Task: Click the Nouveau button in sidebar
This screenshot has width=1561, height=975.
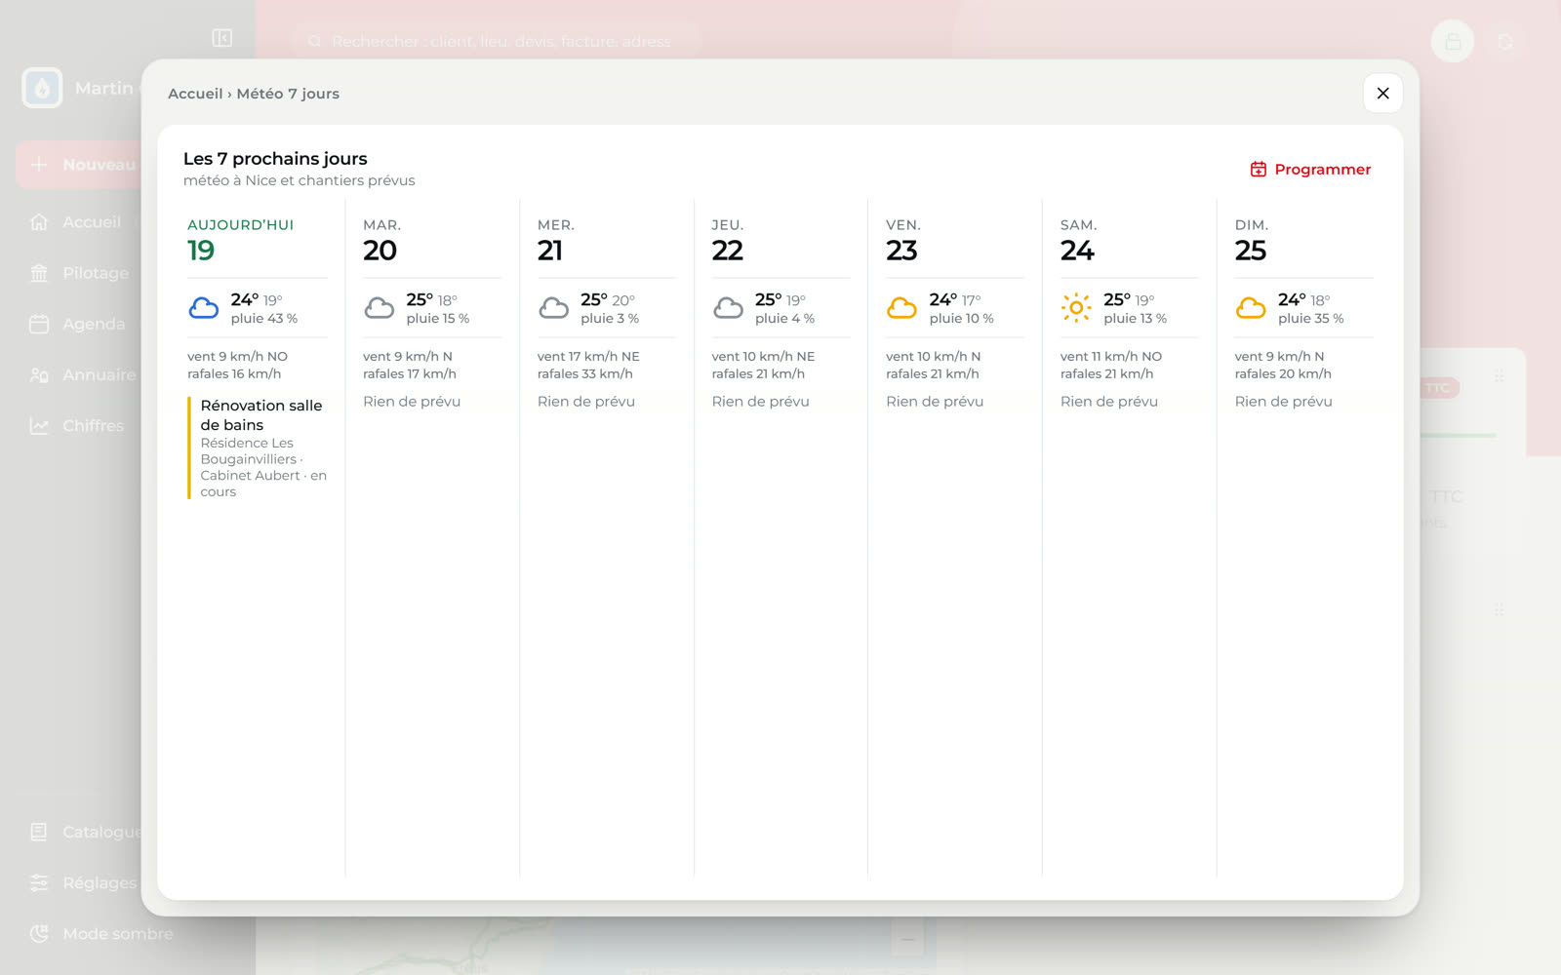Action: pyautogui.click(x=78, y=165)
